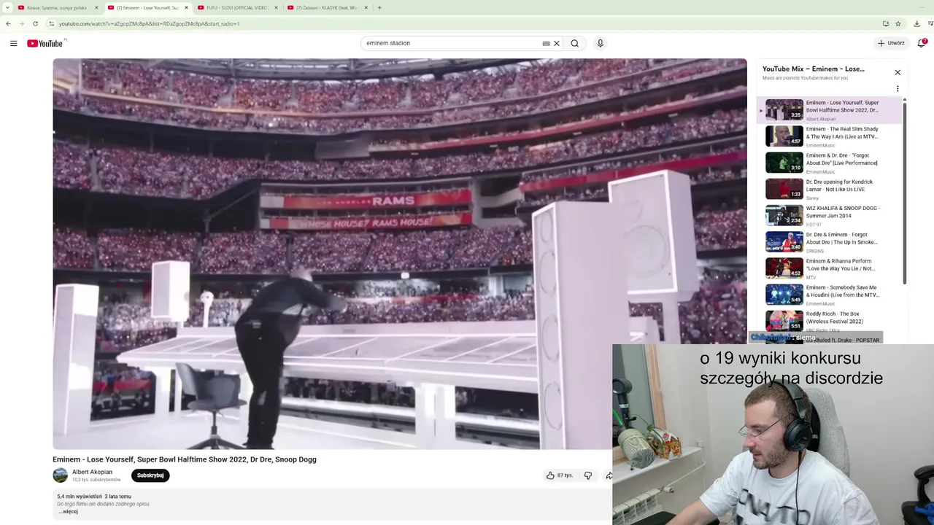The height and width of the screenshot is (525, 934).
Task: Open a new browser tab
Action: pyautogui.click(x=379, y=7)
